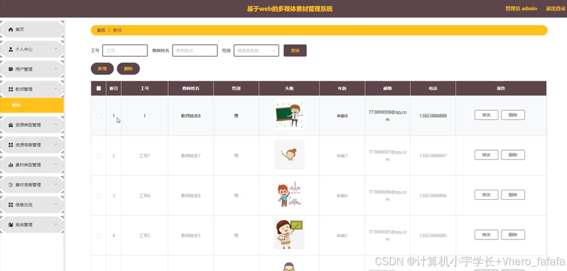Click the person icon for 个人中心
The image size is (567, 271).
(x=11, y=49)
